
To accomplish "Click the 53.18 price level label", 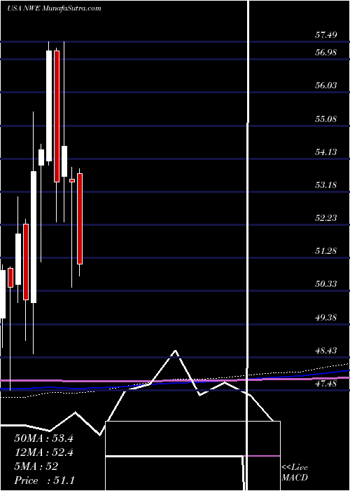I will point(326,184).
